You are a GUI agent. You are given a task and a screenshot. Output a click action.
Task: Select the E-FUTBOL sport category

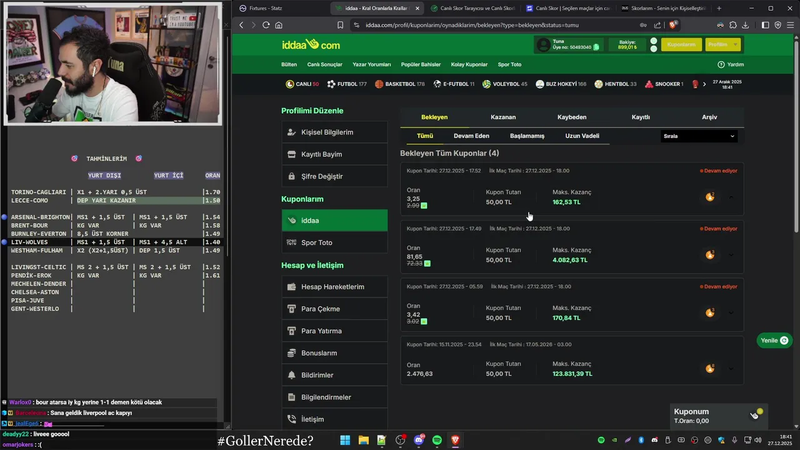(x=453, y=84)
